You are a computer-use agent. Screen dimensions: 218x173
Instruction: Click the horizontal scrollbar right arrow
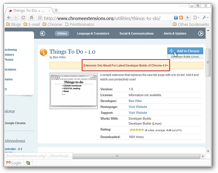203,156
